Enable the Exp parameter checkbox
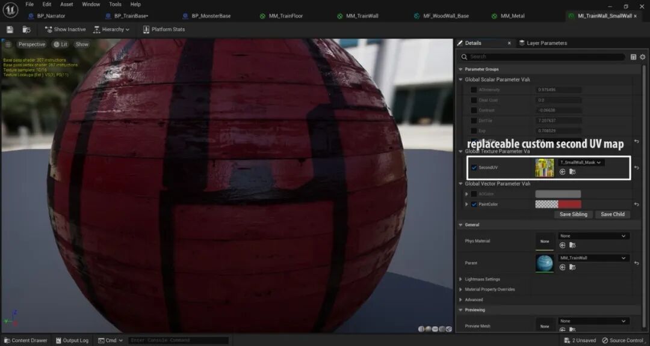650x346 pixels. [x=474, y=131]
